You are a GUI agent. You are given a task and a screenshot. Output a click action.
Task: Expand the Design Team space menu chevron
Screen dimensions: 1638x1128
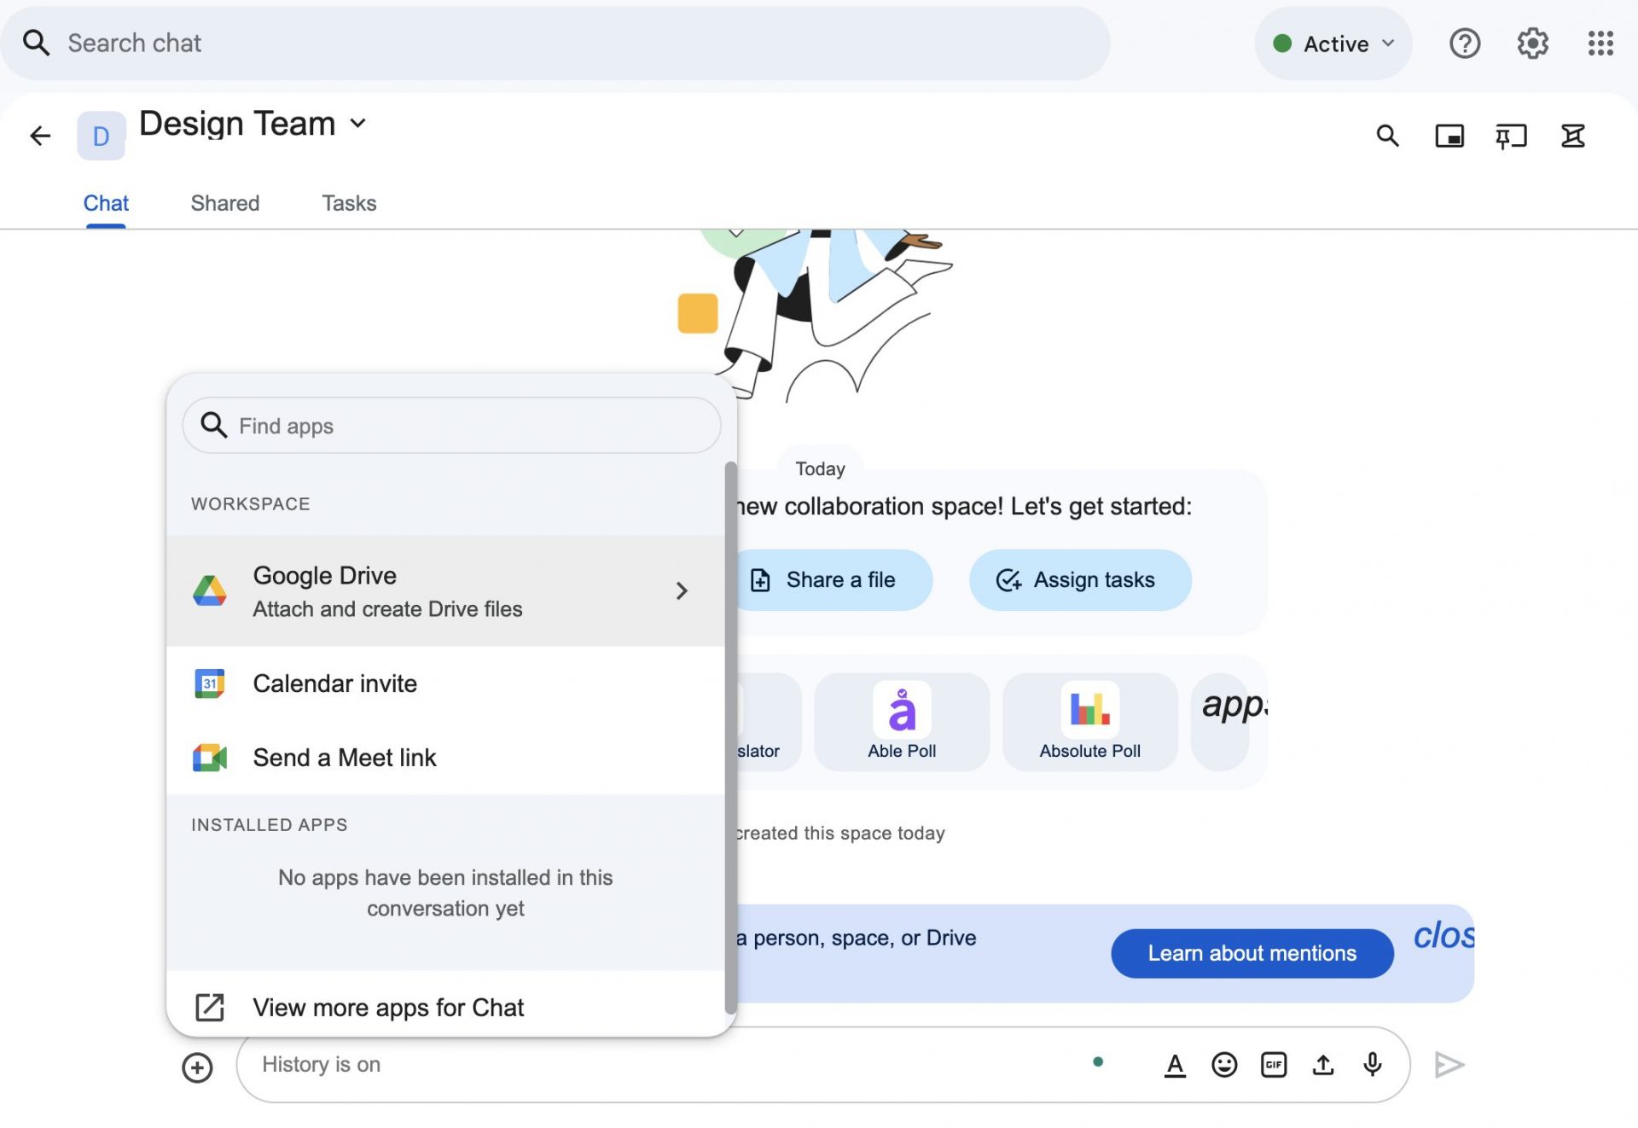(358, 124)
